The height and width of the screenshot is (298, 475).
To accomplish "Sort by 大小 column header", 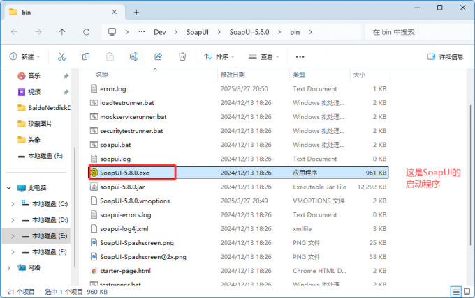I will [x=359, y=74].
